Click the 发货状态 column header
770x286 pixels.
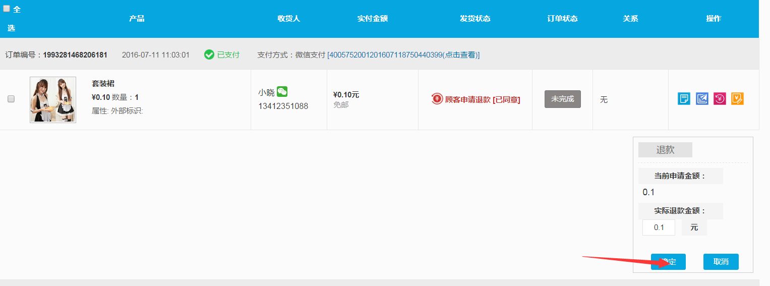pos(475,19)
